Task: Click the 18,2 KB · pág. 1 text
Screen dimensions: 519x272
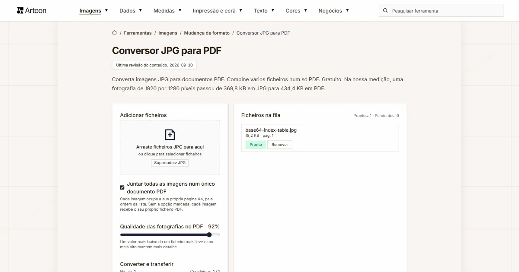Action: point(259,136)
